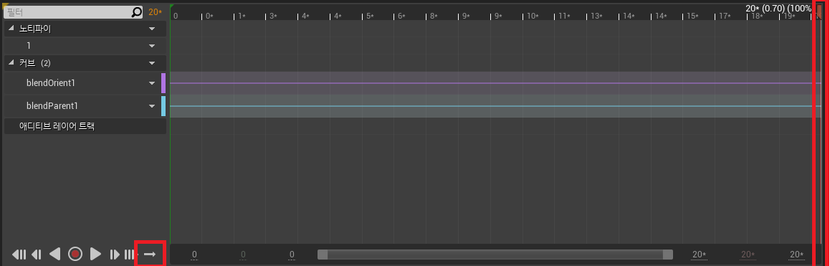Viewport: 830px width, 266px height.
Task: Play the animation forward
Action: pos(95,255)
